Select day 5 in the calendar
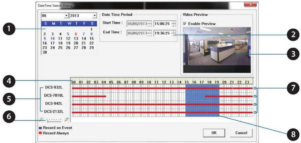 68,34
